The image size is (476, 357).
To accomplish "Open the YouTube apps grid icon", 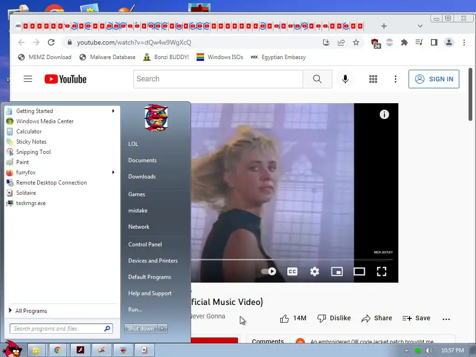I will point(373,79).
